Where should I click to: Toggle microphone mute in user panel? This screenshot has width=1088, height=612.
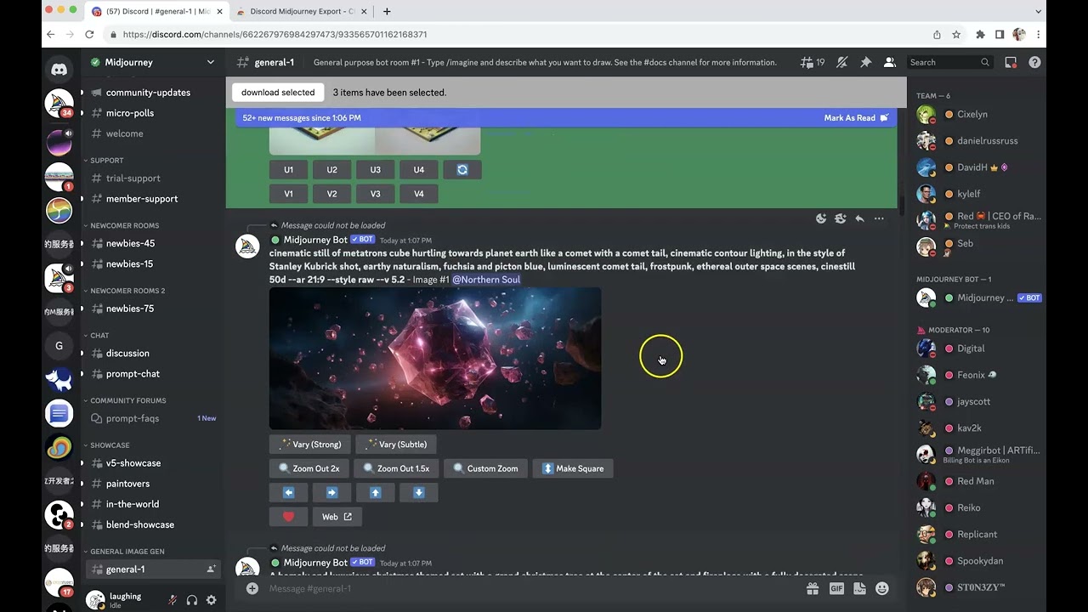173,600
